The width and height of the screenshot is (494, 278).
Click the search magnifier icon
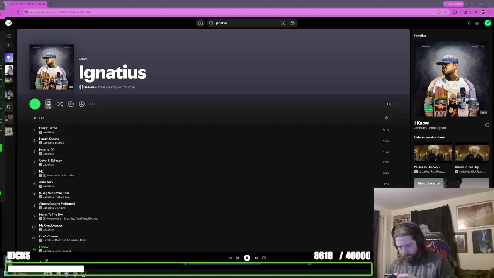point(211,23)
